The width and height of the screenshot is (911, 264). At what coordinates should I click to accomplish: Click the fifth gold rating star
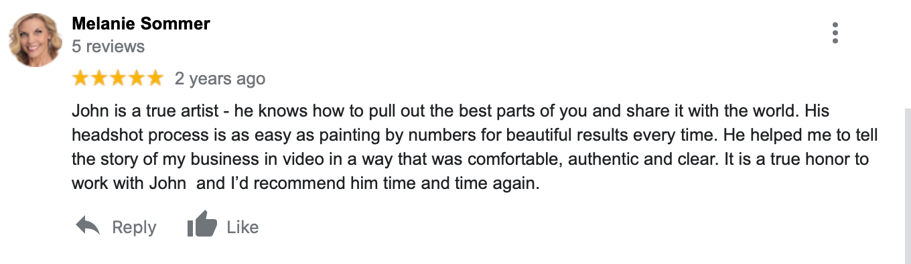tap(154, 78)
